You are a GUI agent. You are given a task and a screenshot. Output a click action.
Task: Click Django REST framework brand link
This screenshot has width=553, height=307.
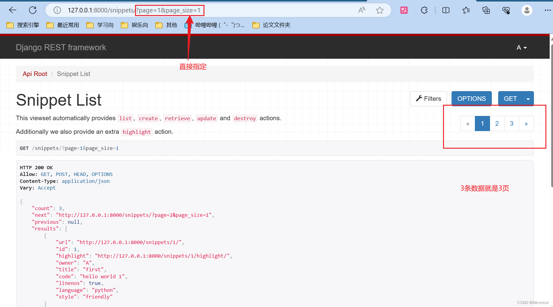(61, 48)
